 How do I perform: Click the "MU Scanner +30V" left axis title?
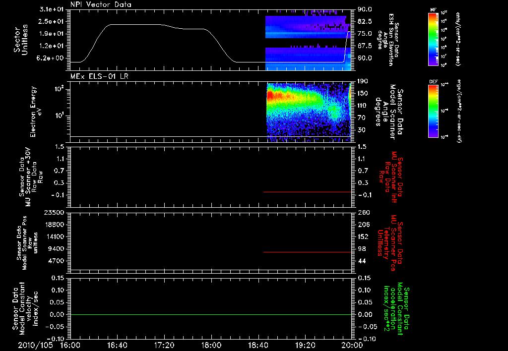[31, 177]
